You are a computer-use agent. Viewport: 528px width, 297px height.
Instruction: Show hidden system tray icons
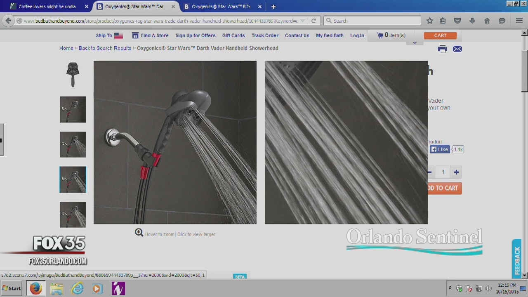coord(450,288)
